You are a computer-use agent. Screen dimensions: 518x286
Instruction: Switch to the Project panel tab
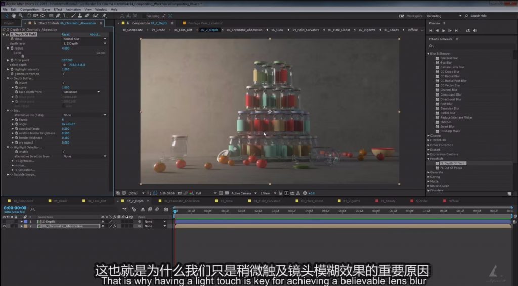9,23
